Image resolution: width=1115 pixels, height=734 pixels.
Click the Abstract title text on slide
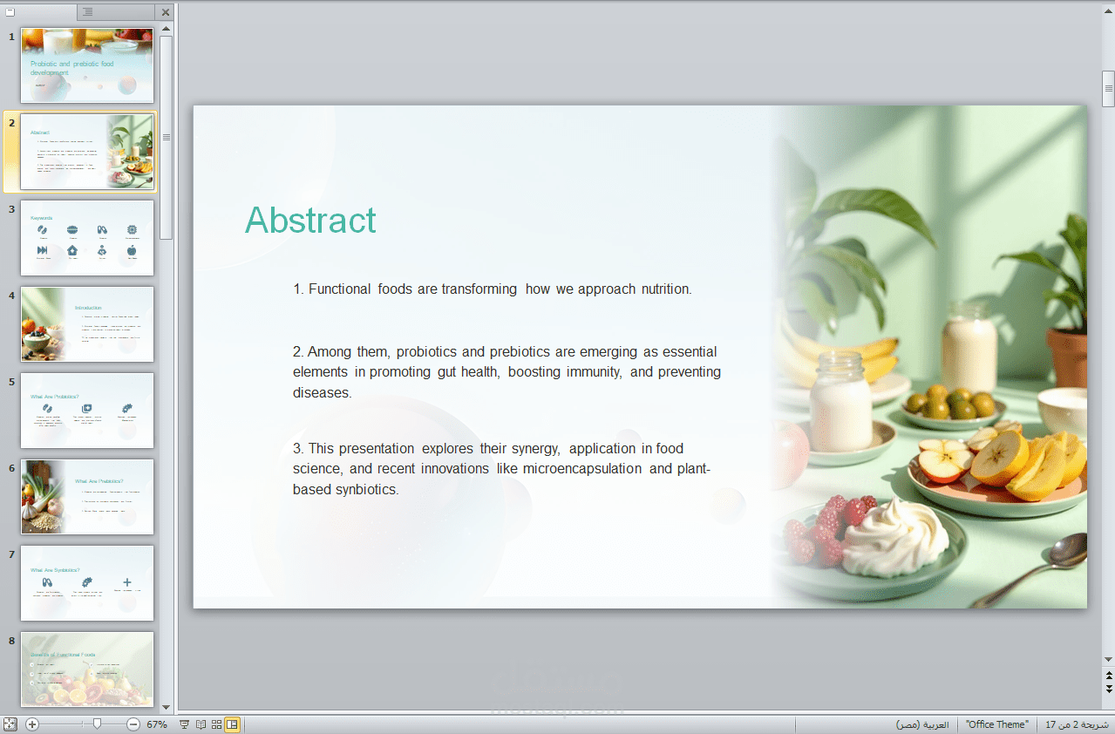coord(310,221)
